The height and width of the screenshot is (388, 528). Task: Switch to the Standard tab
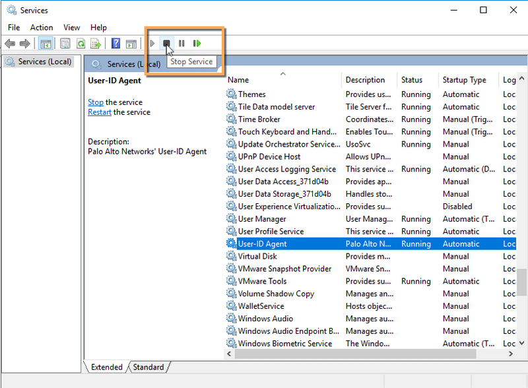148,367
